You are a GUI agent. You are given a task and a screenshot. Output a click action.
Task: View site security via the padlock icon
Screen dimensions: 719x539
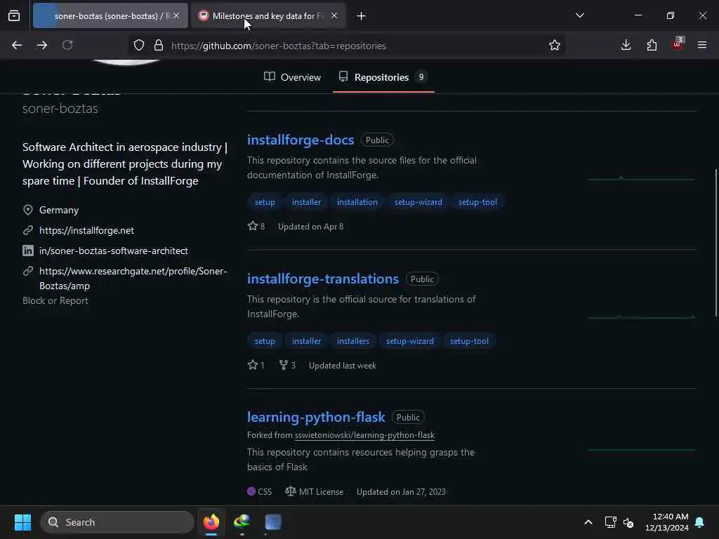point(159,46)
